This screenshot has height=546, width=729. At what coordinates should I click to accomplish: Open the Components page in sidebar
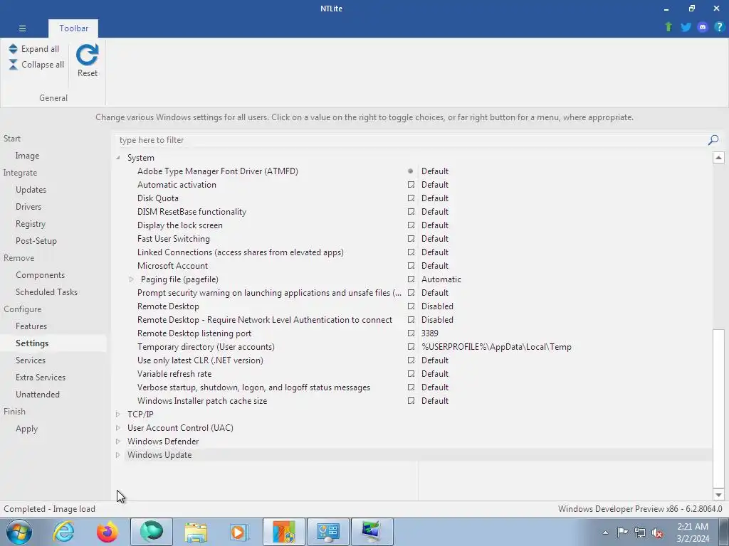[x=40, y=275]
